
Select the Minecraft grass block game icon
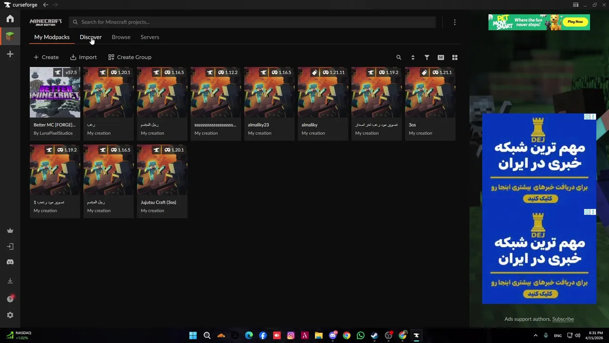[10, 36]
